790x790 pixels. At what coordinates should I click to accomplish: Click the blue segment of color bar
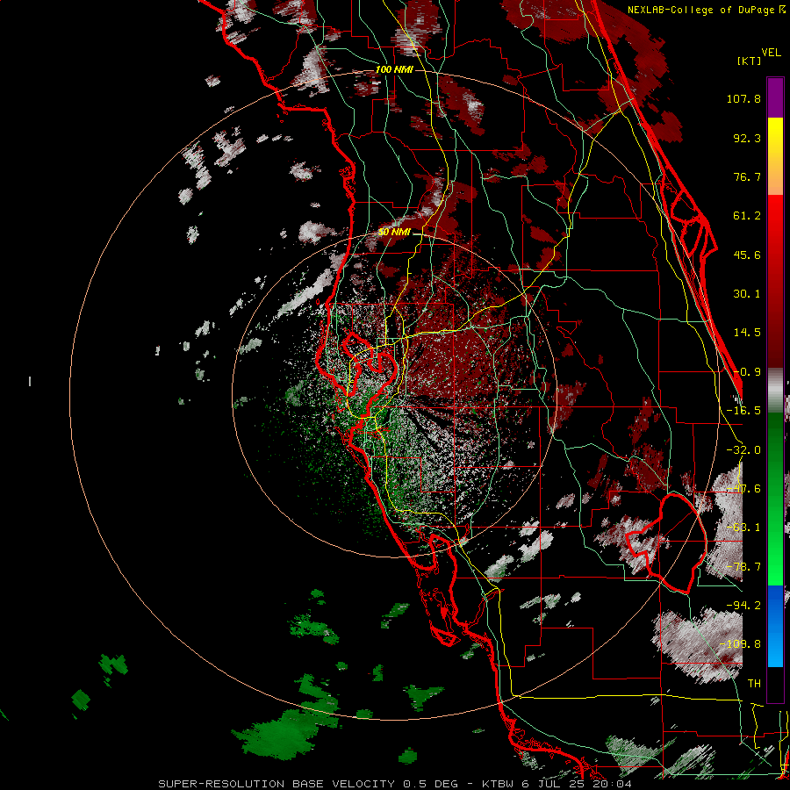click(x=775, y=626)
